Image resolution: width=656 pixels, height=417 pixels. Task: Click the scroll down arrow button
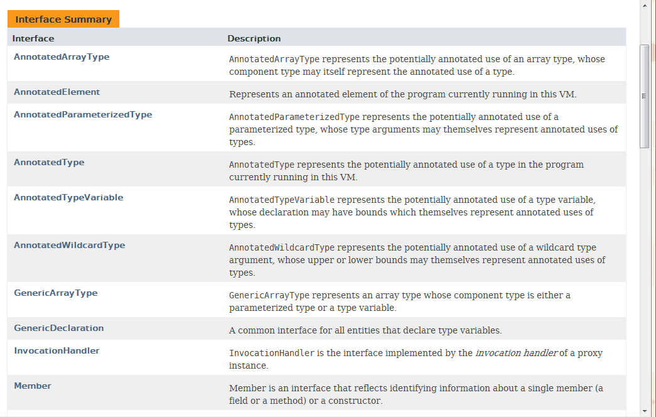644,411
